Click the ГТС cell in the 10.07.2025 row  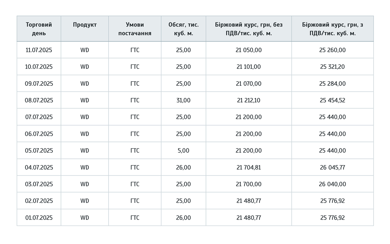[x=135, y=67]
